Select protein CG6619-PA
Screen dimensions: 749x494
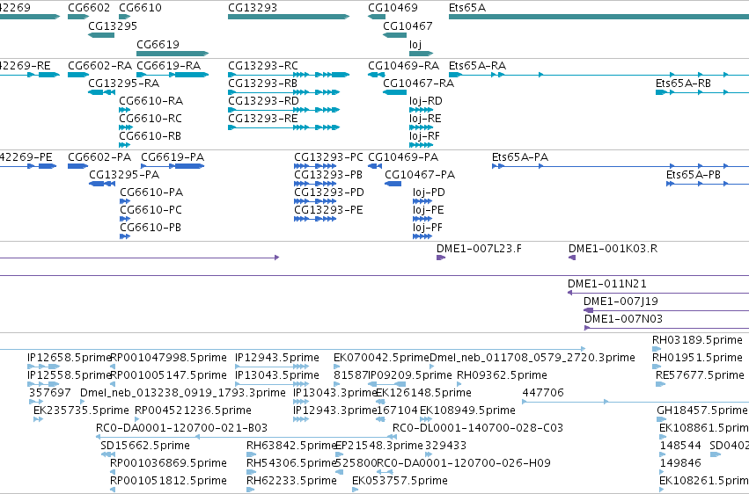tap(173, 166)
